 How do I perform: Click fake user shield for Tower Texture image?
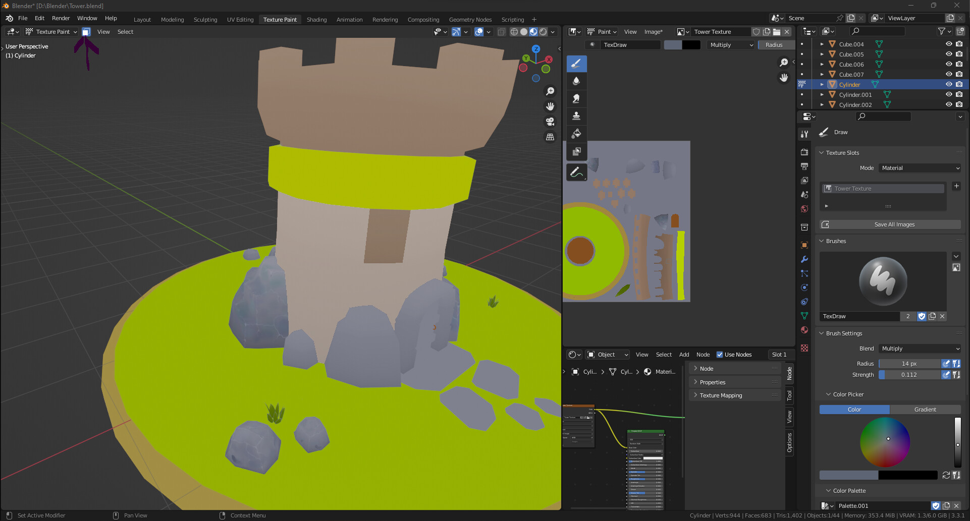point(756,32)
